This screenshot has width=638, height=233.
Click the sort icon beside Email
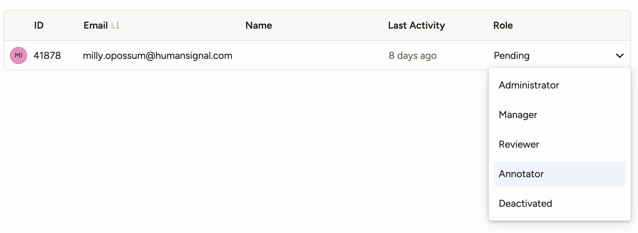[115, 25]
